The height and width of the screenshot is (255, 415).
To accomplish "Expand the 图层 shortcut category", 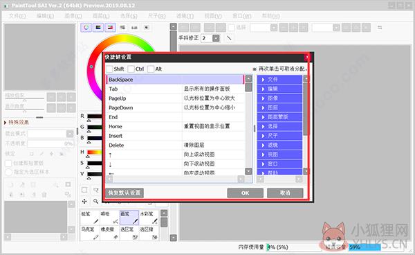I will point(279,107).
